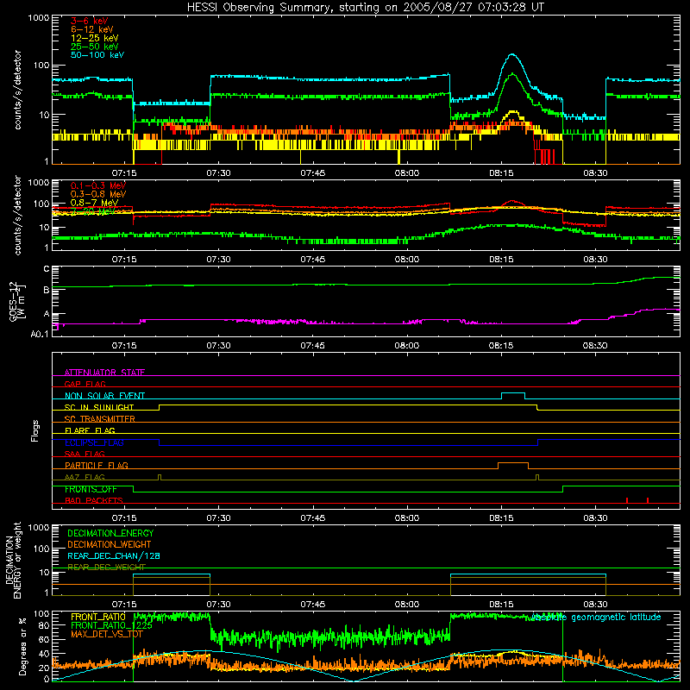Screen dimensions: 690x690
Task: Click the 'DECIMATION ENERGY or weight' axis title
Action: pos(13,561)
